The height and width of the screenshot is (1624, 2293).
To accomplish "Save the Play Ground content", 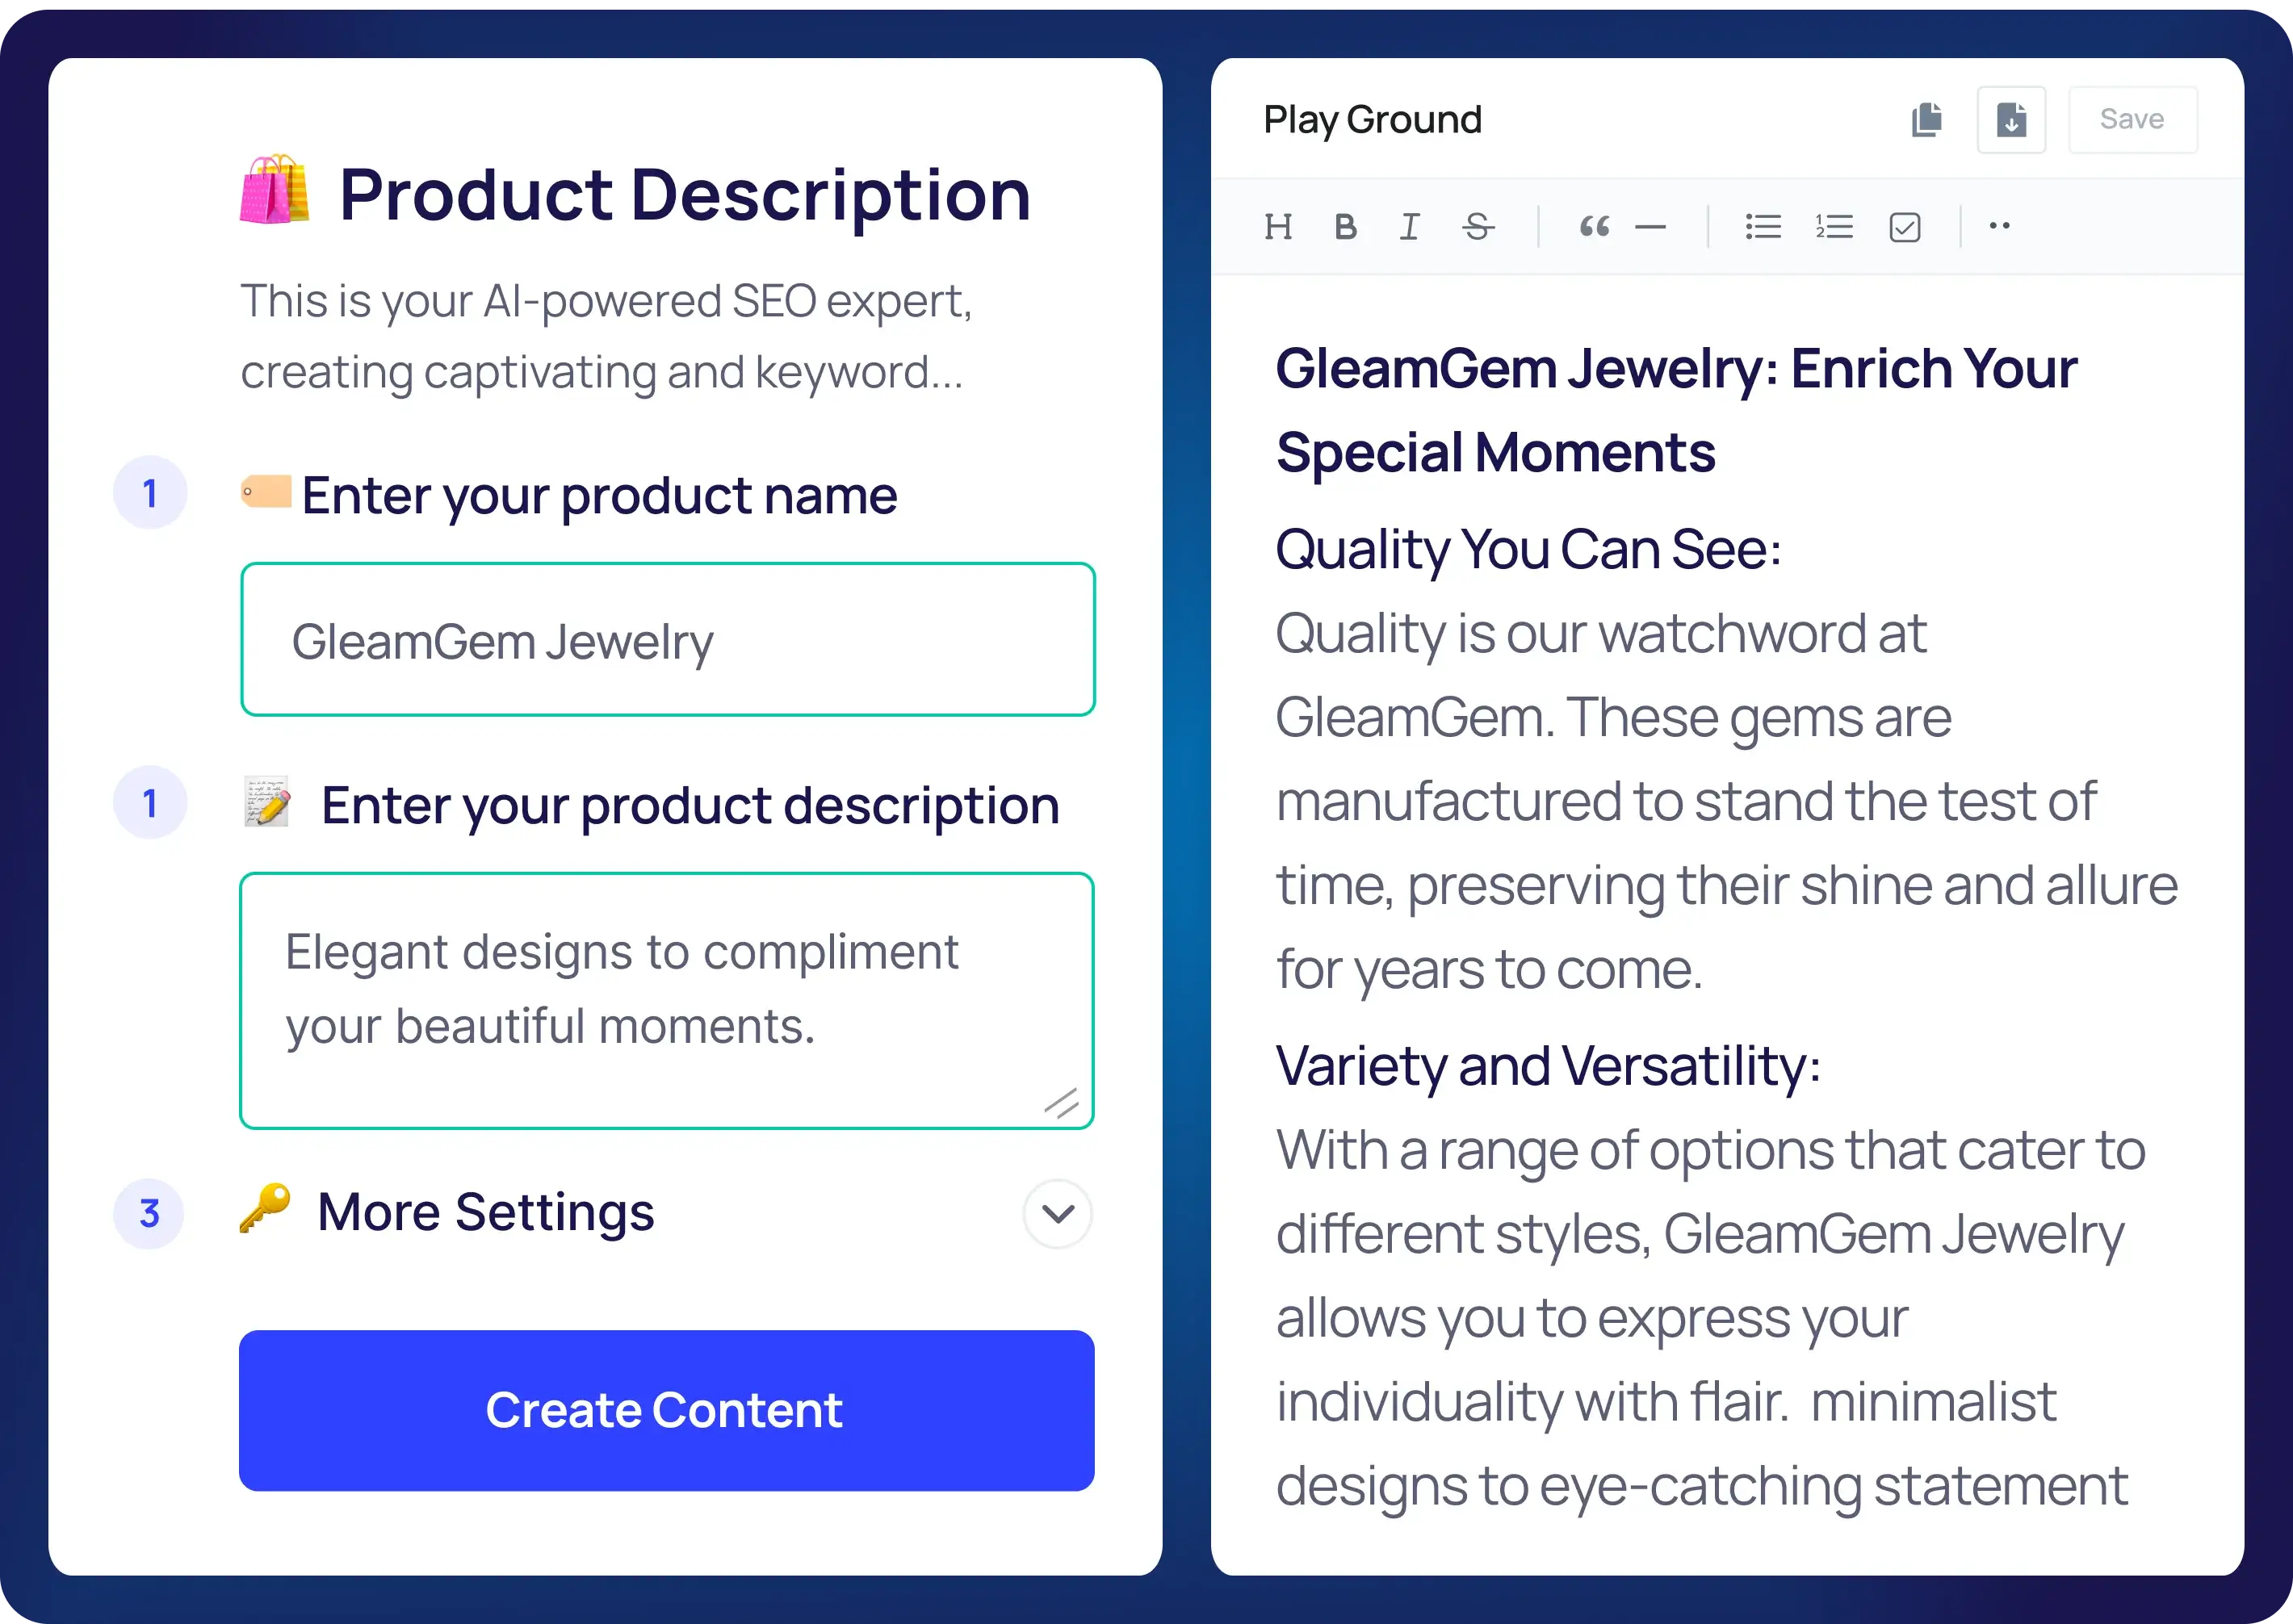I will pyautogui.click(x=2132, y=119).
